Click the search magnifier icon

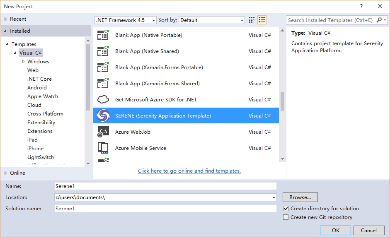pyautogui.click(x=379, y=20)
